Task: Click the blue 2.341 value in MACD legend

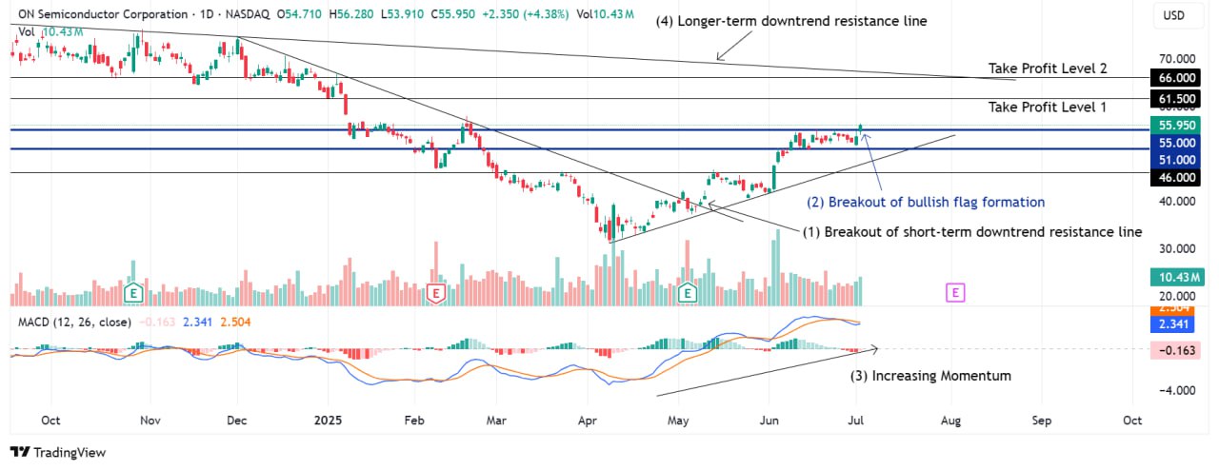Action: (196, 322)
